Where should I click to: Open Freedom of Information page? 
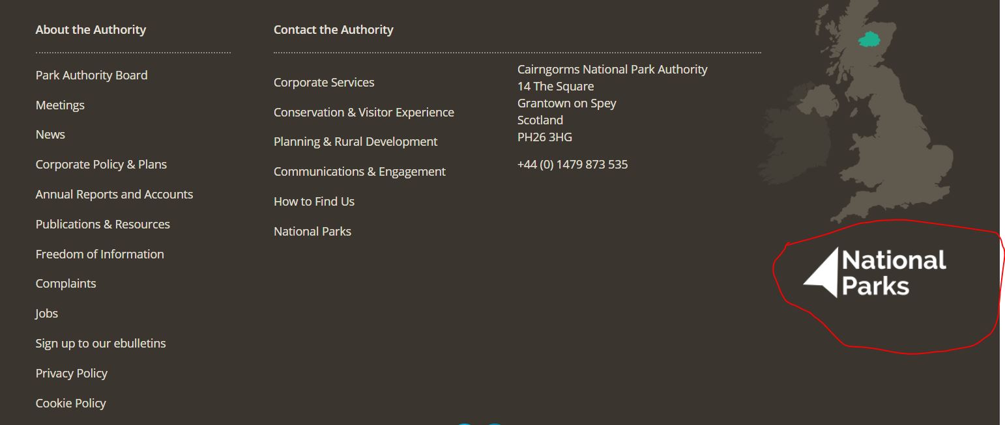(100, 254)
